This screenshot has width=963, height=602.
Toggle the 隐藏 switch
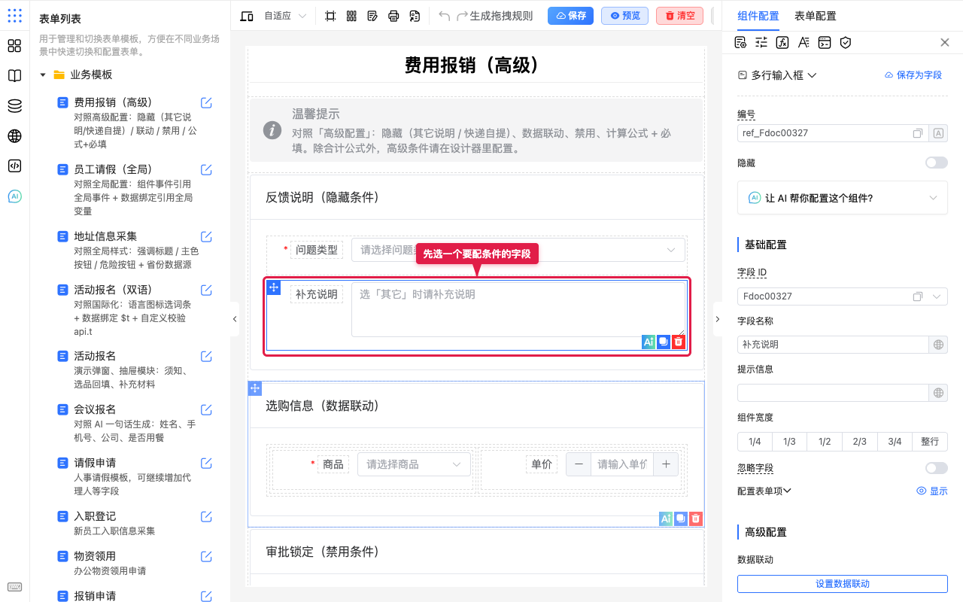tap(937, 163)
